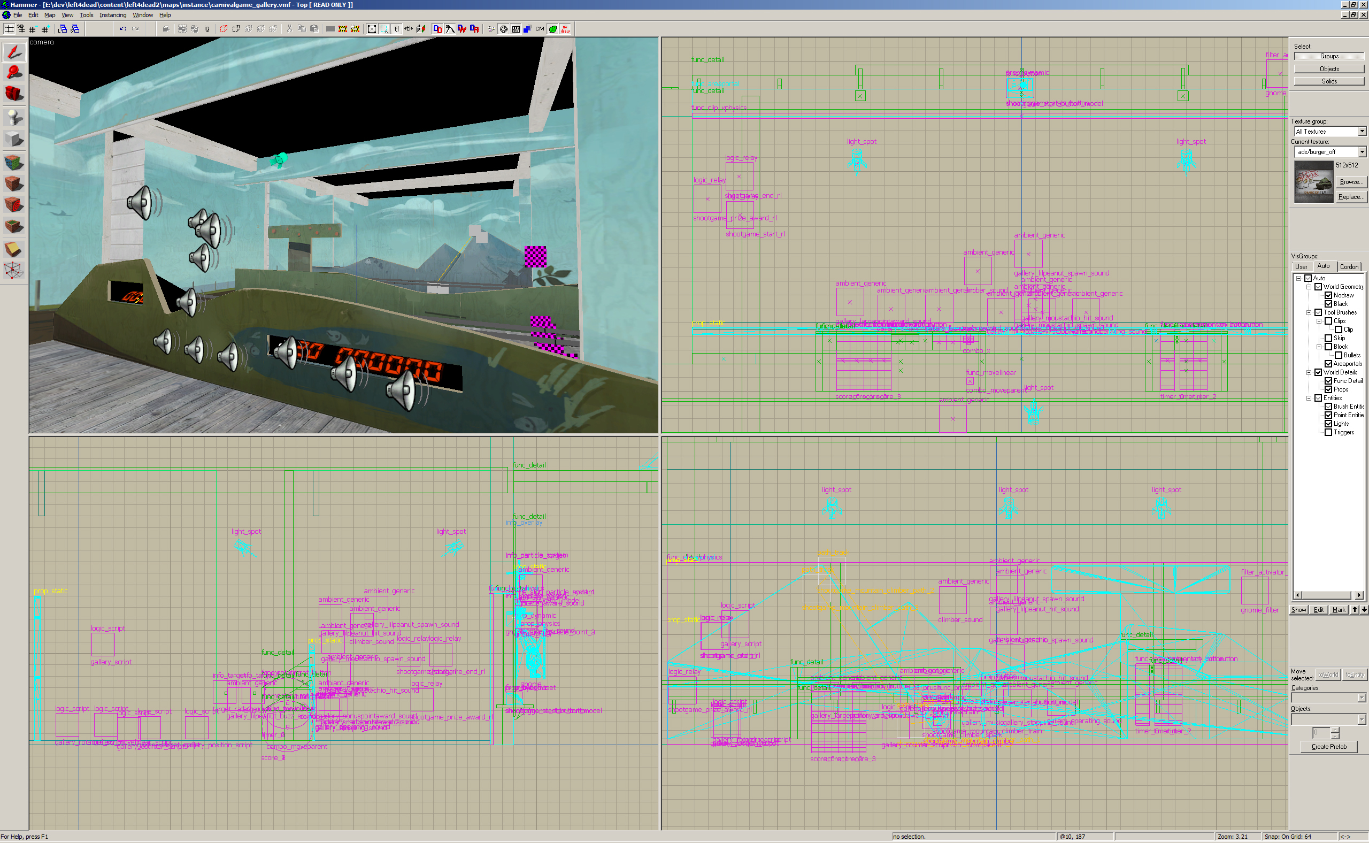Select the Toggle Texture Application tool
Image resolution: width=1369 pixels, height=843 pixels.
pos(14,162)
